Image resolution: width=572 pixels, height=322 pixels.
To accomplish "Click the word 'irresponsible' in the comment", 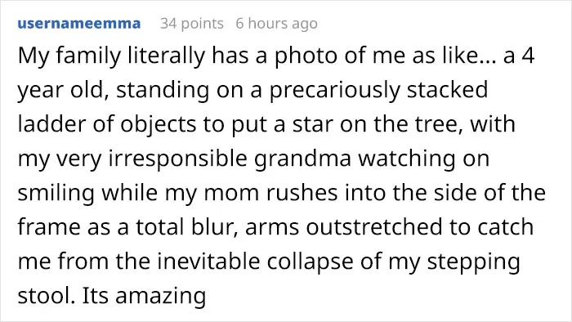I will click(178, 159).
